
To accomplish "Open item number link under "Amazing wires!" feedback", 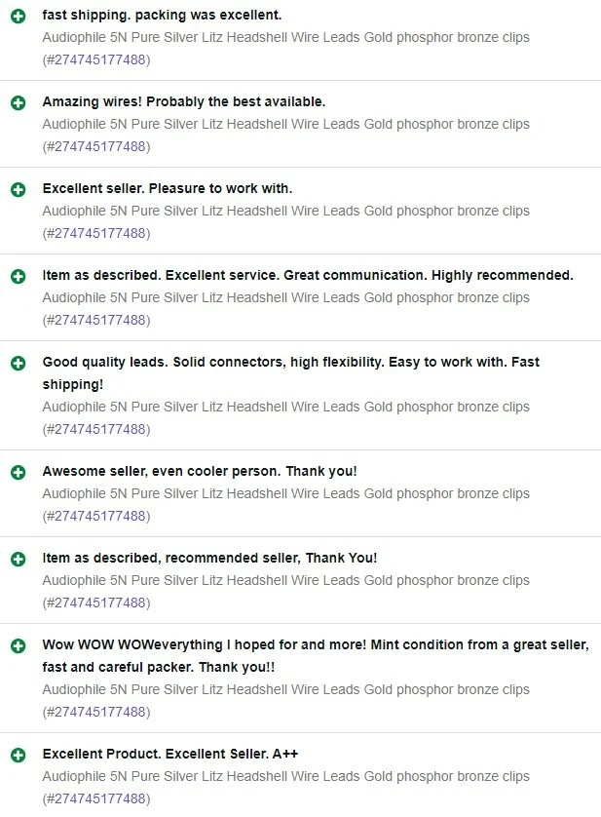I will [96, 147].
